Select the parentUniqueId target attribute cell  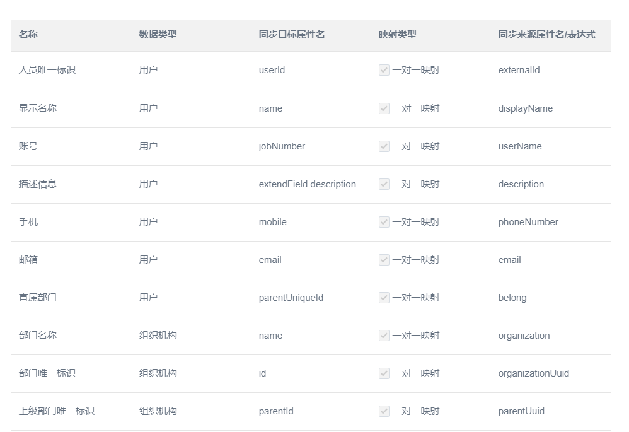point(291,298)
